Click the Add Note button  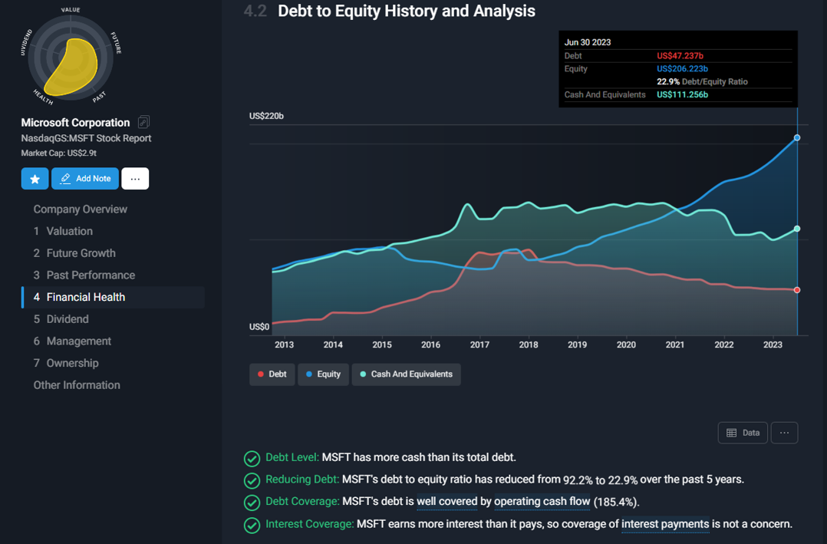[85, 178]
